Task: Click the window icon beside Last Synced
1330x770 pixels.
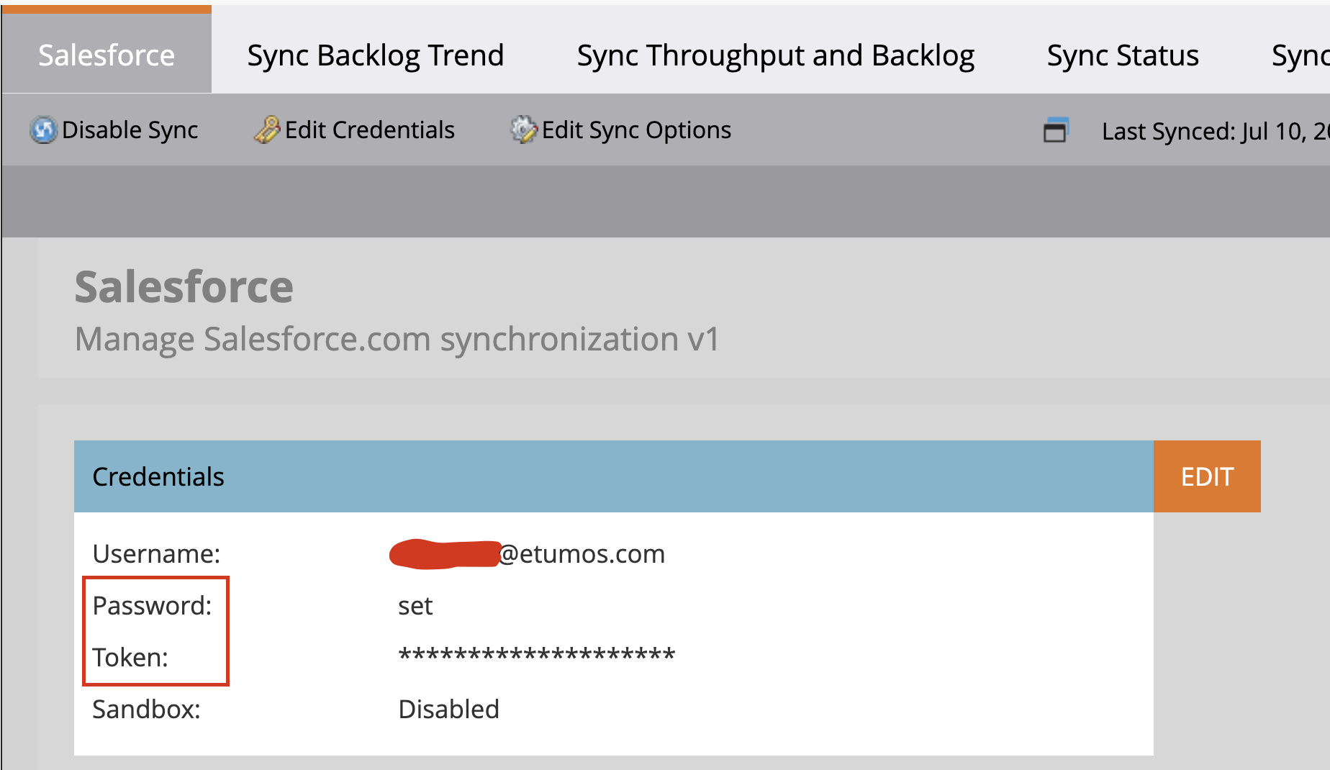Action: tap(1056, 130)
